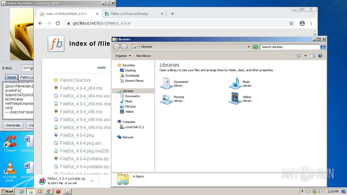Select Computer in the navigation pane
The height and width of the screenshot is (195, 347).
(129, 122)
